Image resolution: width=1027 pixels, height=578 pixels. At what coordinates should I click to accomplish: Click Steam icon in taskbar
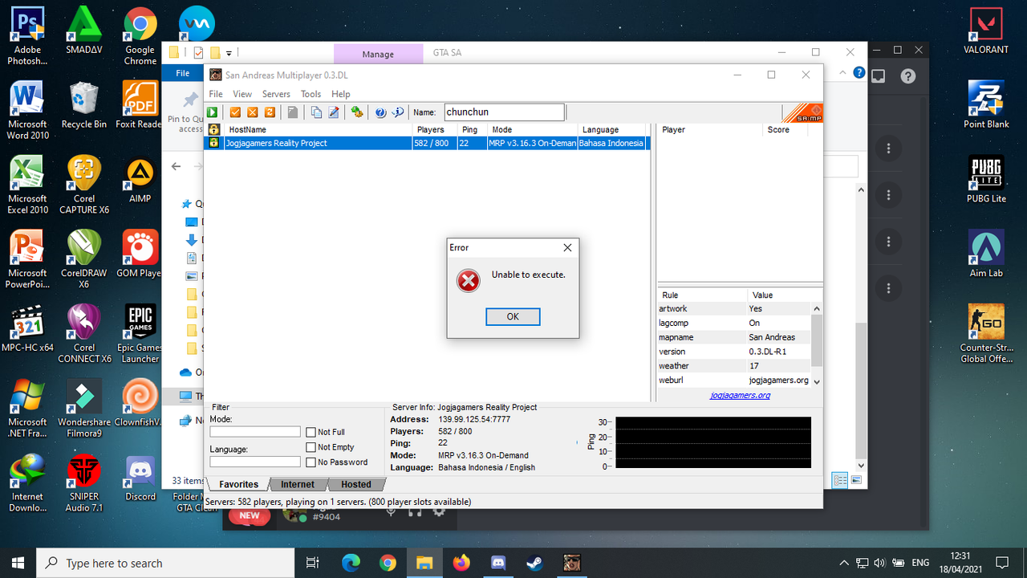(x=534, y=563)
